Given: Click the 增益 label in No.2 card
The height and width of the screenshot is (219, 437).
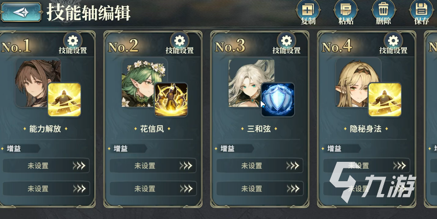Looking at the screenshot, I should 120,149.
